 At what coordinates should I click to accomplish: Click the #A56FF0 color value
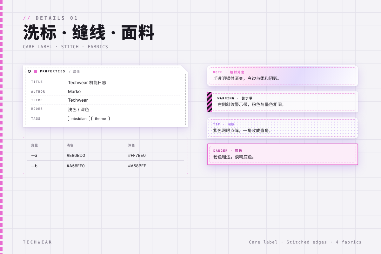[x=76, y=166]
